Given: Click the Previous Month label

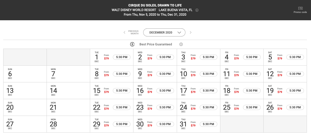Looking at the screenshot, I should click(133, 32).
